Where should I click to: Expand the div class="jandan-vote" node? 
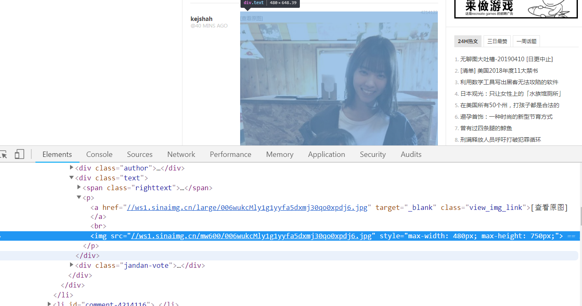pyautogui.click(x=72, y=265)
